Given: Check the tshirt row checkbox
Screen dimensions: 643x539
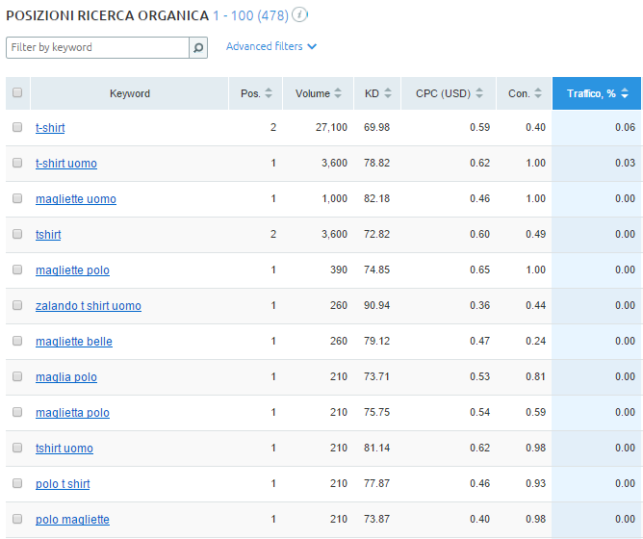Looking at the screenshot, I should pyautogui.click(x=17, y=234).
